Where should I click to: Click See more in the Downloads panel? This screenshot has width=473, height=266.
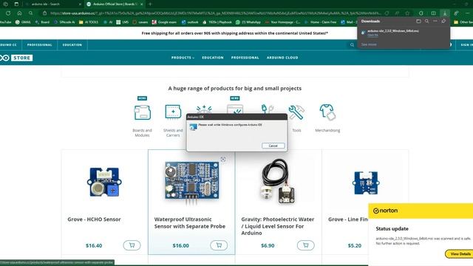coord(369,44)
